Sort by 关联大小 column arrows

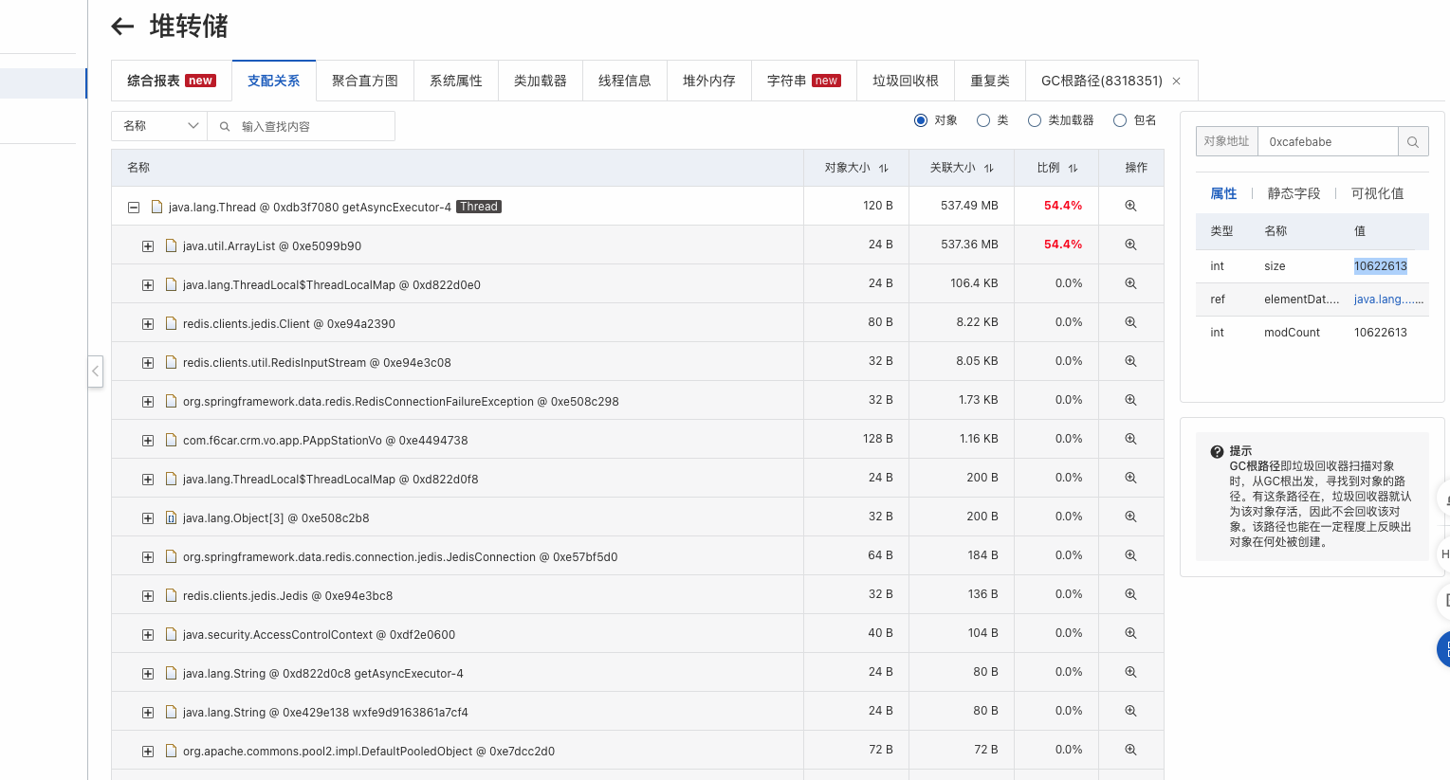(989, 168)
